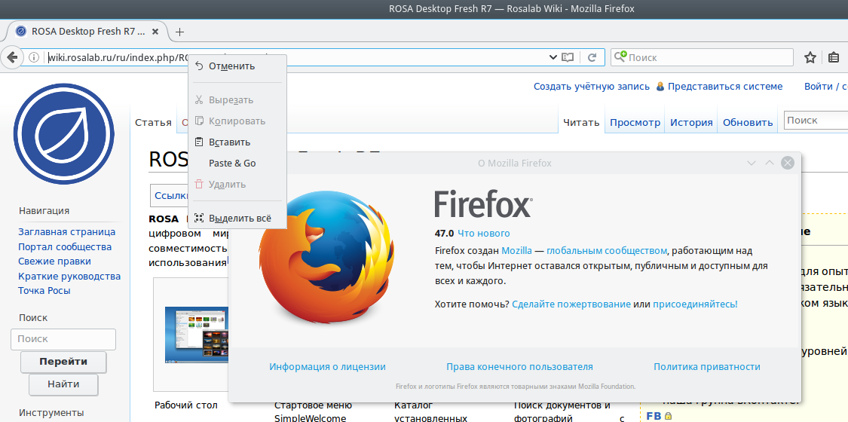Open Политика приватности link
The height and width of the screenshot is (422, 848).
coord(707,367)
